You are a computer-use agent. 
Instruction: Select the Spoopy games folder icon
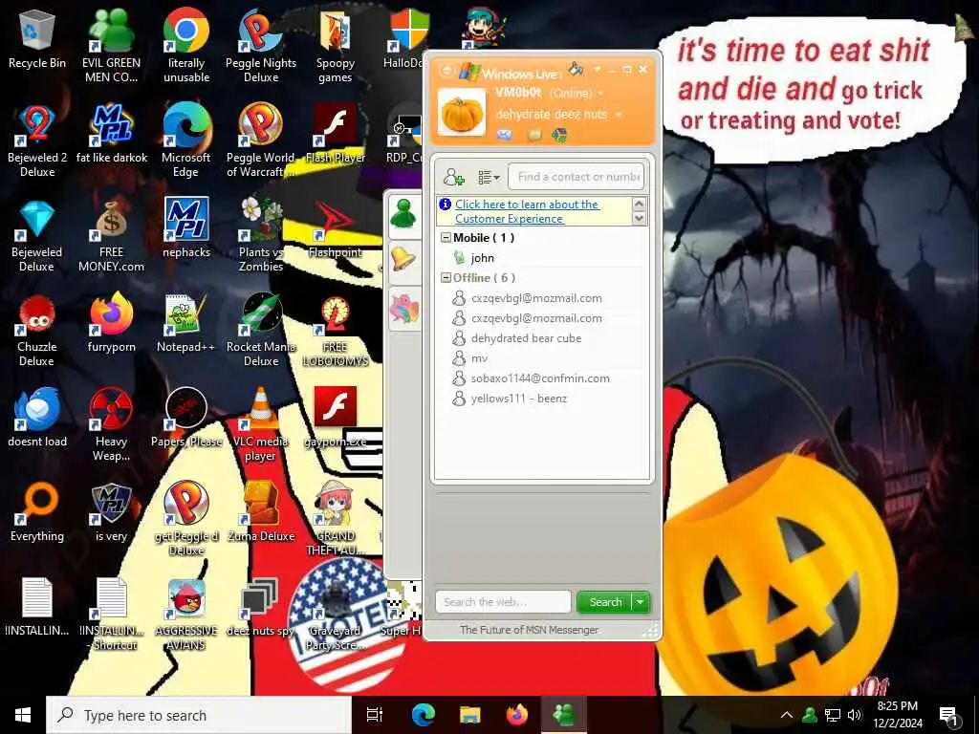pyautogui.click(x=336, y=45)
